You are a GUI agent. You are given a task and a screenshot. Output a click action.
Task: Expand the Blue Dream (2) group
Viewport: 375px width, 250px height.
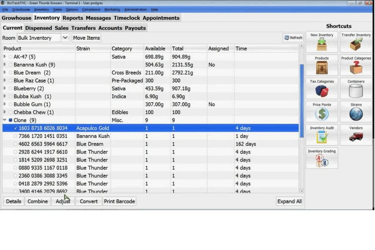click(5, 72)
